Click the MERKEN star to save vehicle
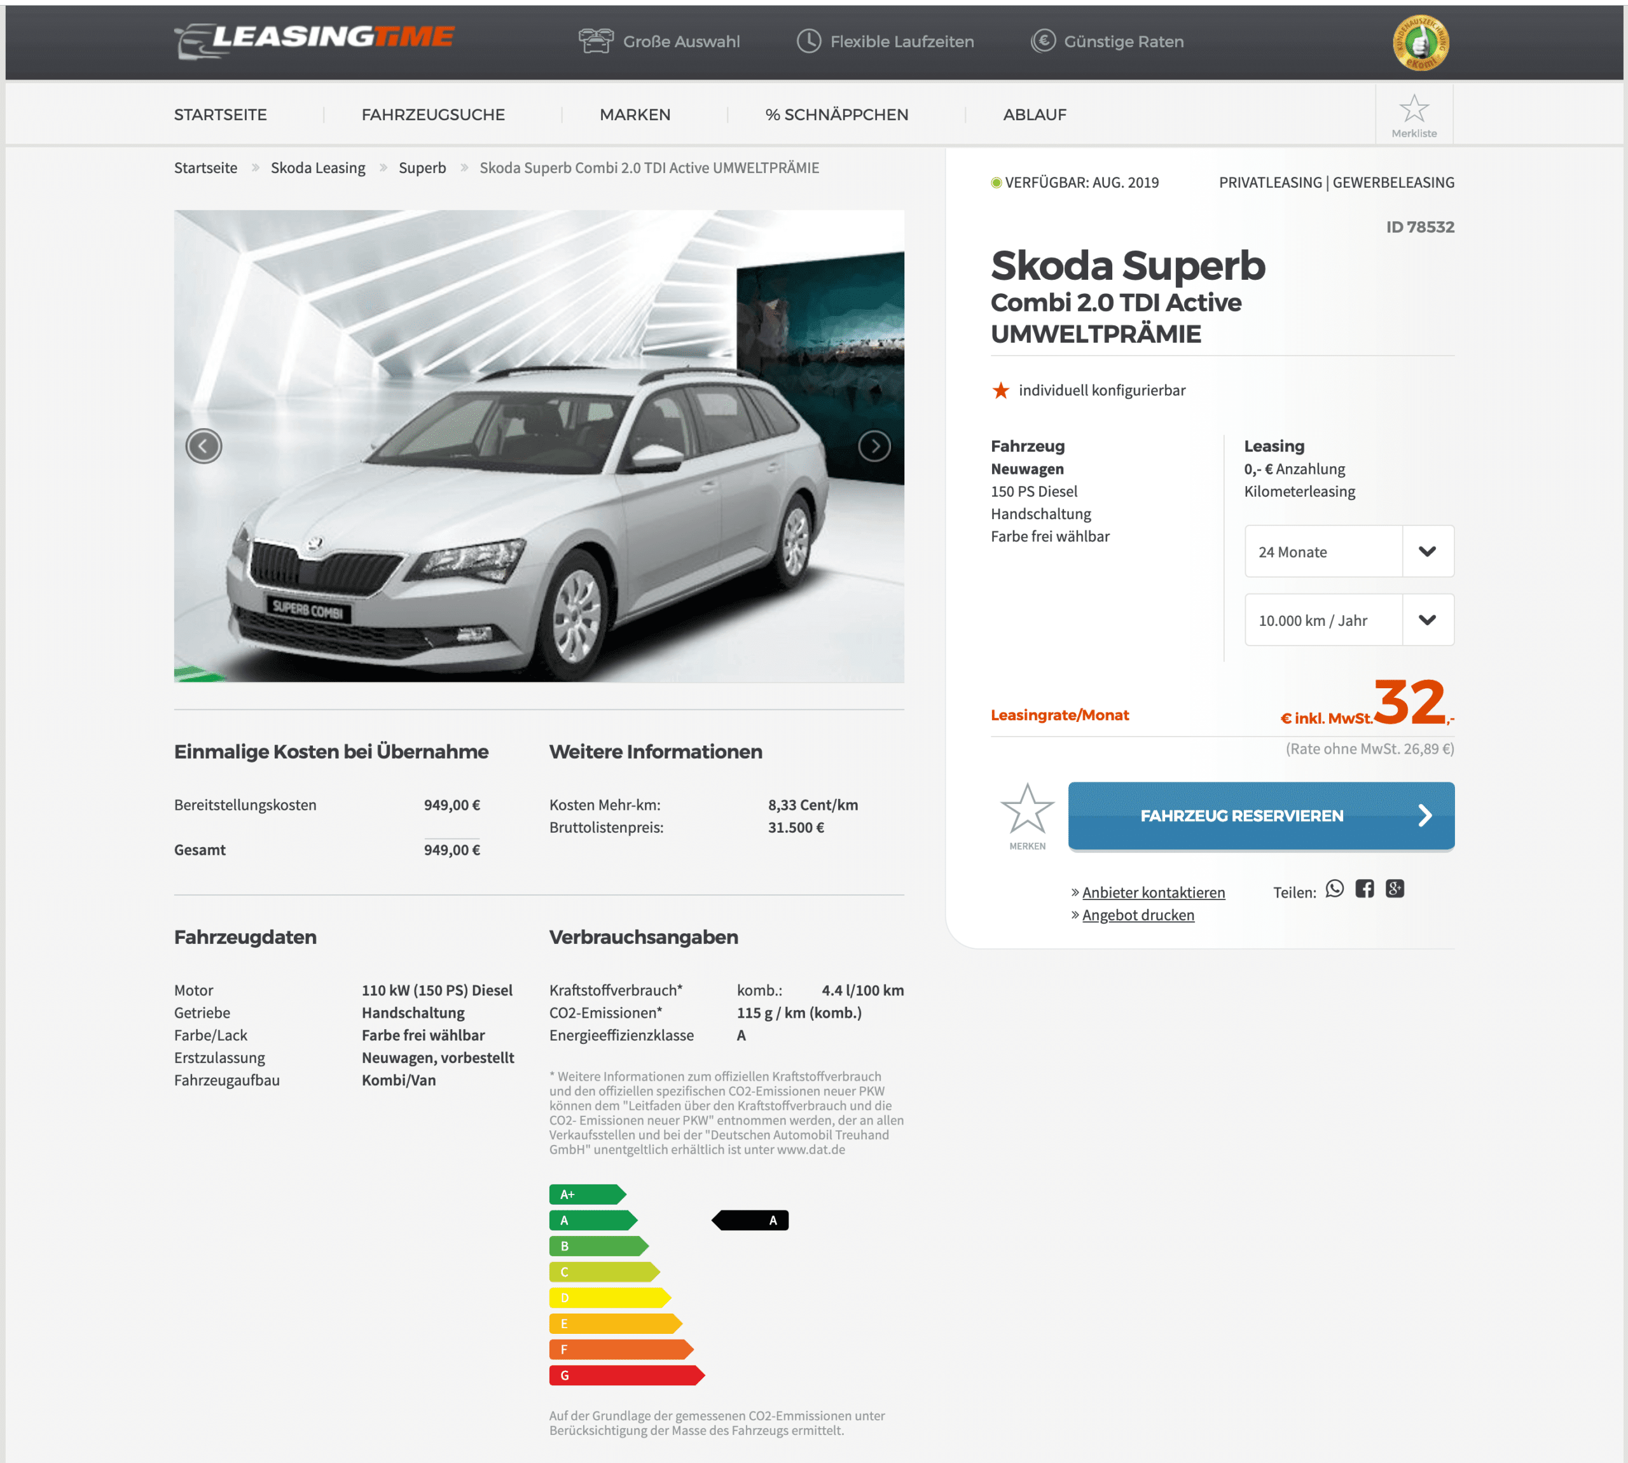This screenshot has width=1628, height=1463. coord(1027,816)
